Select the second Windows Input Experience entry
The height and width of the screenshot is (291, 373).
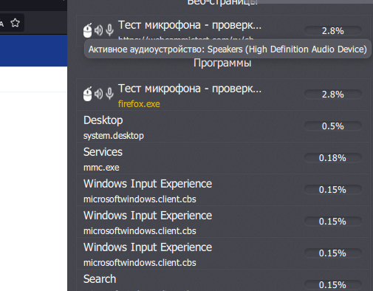223,222
